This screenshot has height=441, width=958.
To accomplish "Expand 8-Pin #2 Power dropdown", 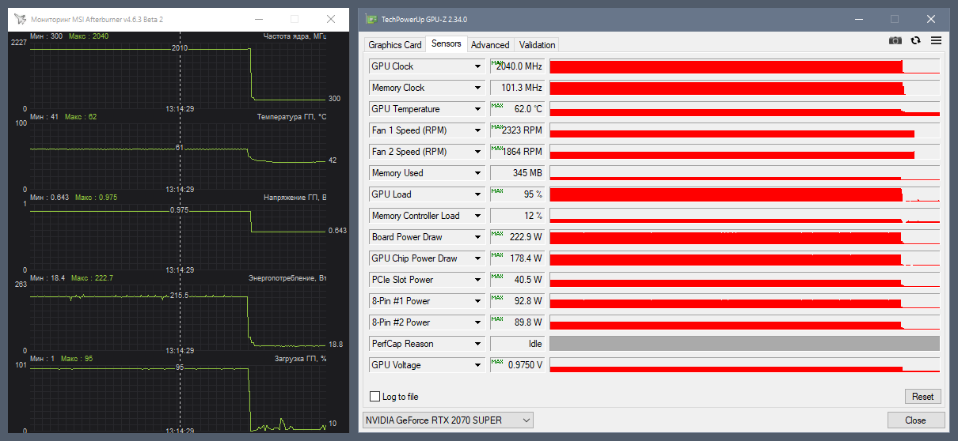I will pyautogui.click(x=477, y=322).
